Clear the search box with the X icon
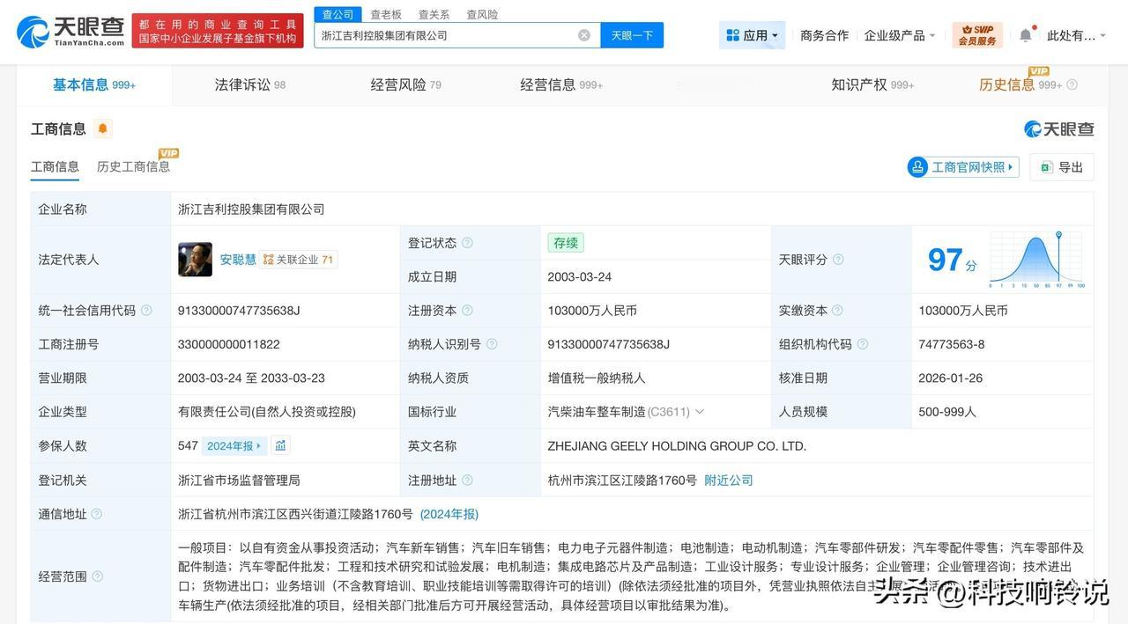Screen dimensions: 1128x624 pos(584,35)
